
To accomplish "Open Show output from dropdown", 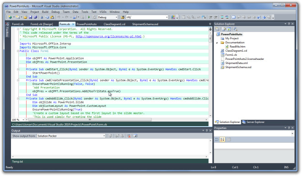I will coord(104,136).
